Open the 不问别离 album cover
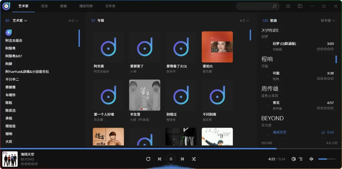Screen dimensions: 342x169 [x=217, y=95]
